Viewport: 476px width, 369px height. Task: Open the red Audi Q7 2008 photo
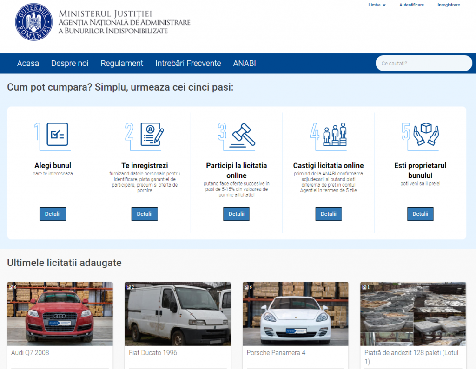[x=60, y=314]
